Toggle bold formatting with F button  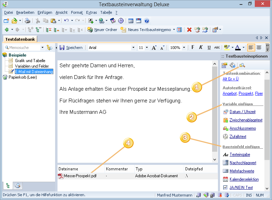(193, 48)
